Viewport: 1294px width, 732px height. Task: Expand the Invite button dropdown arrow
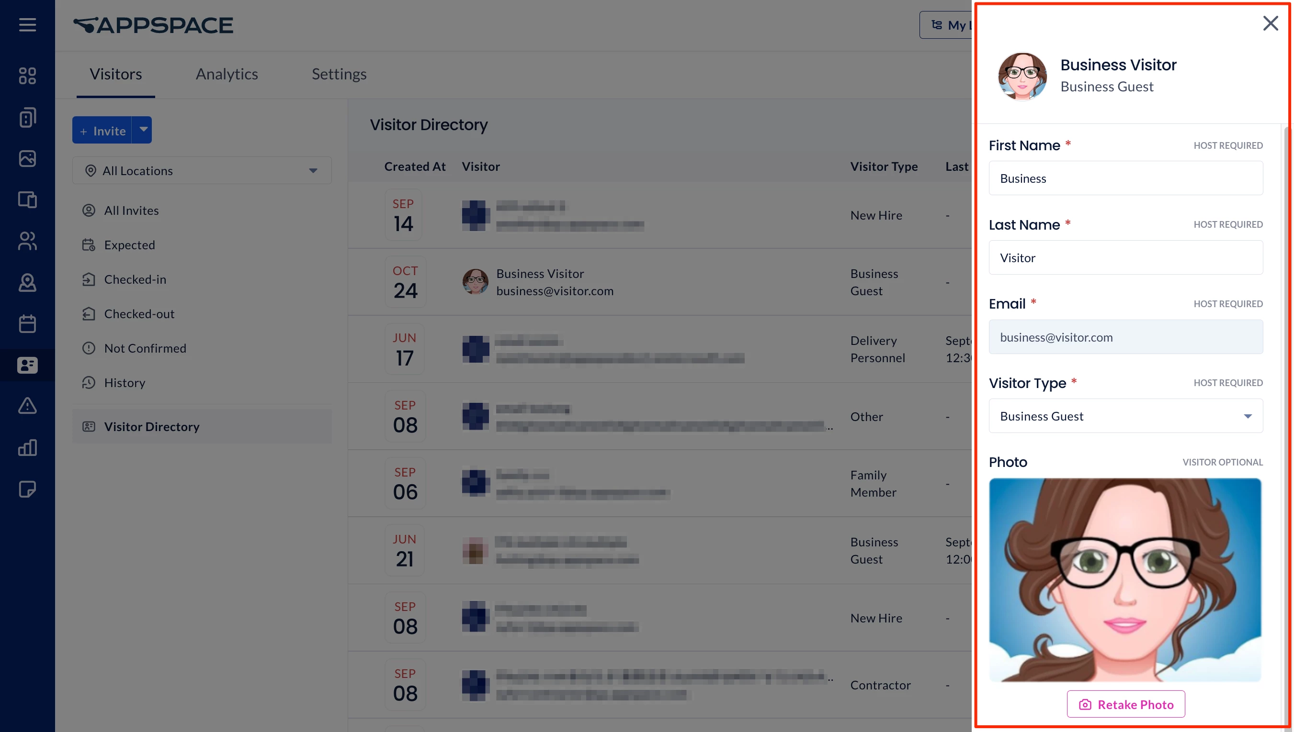point(143,130)
